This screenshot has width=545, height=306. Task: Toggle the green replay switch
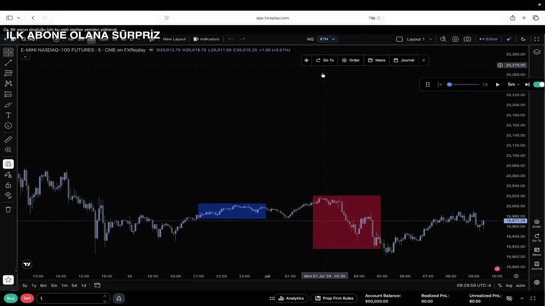coord(539,85)
